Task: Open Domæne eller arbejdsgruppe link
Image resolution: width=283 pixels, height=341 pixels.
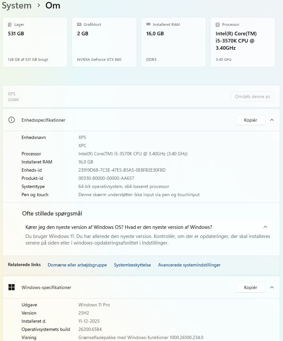Action: coord(77,265)
